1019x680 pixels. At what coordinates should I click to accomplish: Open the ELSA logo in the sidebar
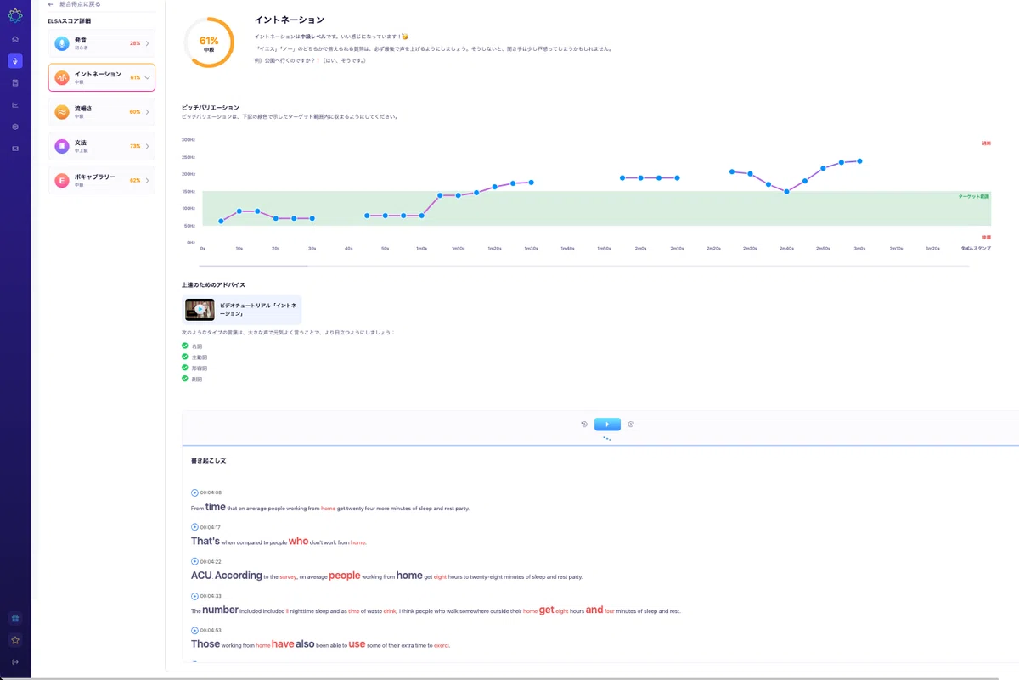click(x=15, y=15)
